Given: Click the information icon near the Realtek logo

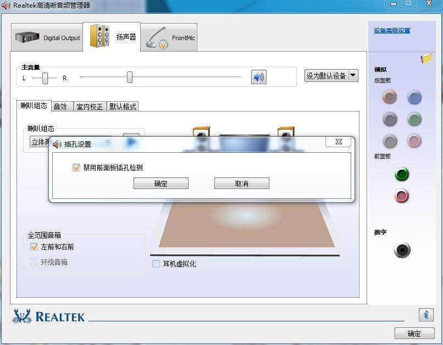Looking at the screenshot, I should 427,315.
